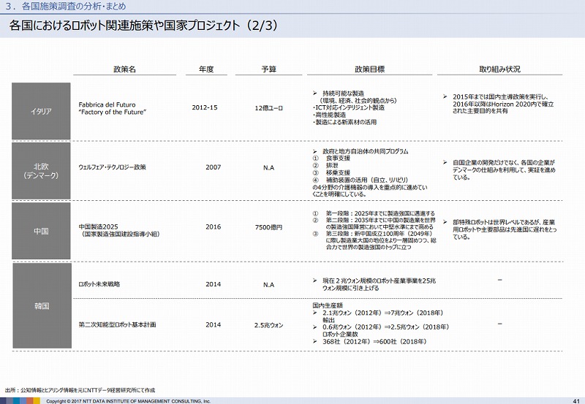Click the 中国 country cell
This screenshot has height=404, width=585.
41,231
